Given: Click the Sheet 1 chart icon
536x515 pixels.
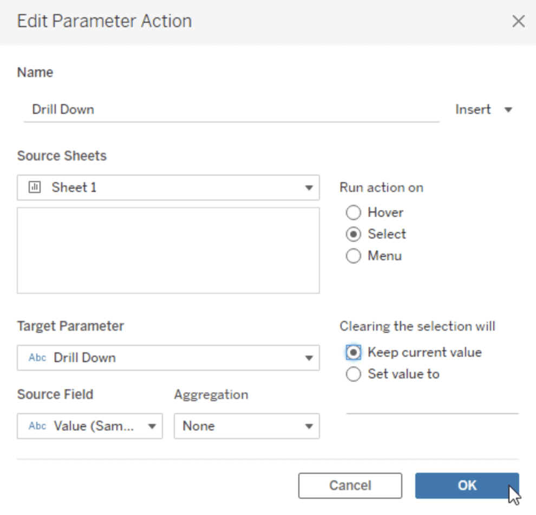Looking at the screenshot, I should [35, 188].
